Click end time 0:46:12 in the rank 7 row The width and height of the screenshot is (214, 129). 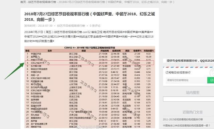(x=114, y=72)
